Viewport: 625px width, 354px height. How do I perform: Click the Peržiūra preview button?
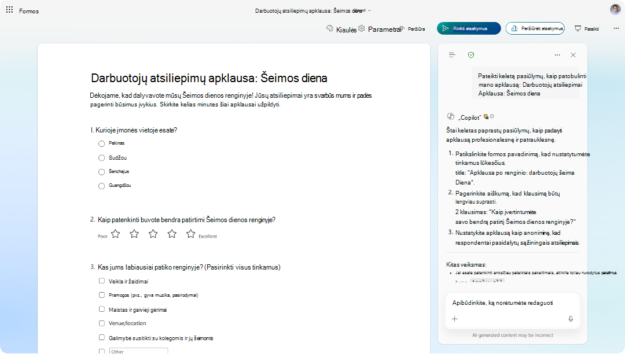tap(412, 29)
